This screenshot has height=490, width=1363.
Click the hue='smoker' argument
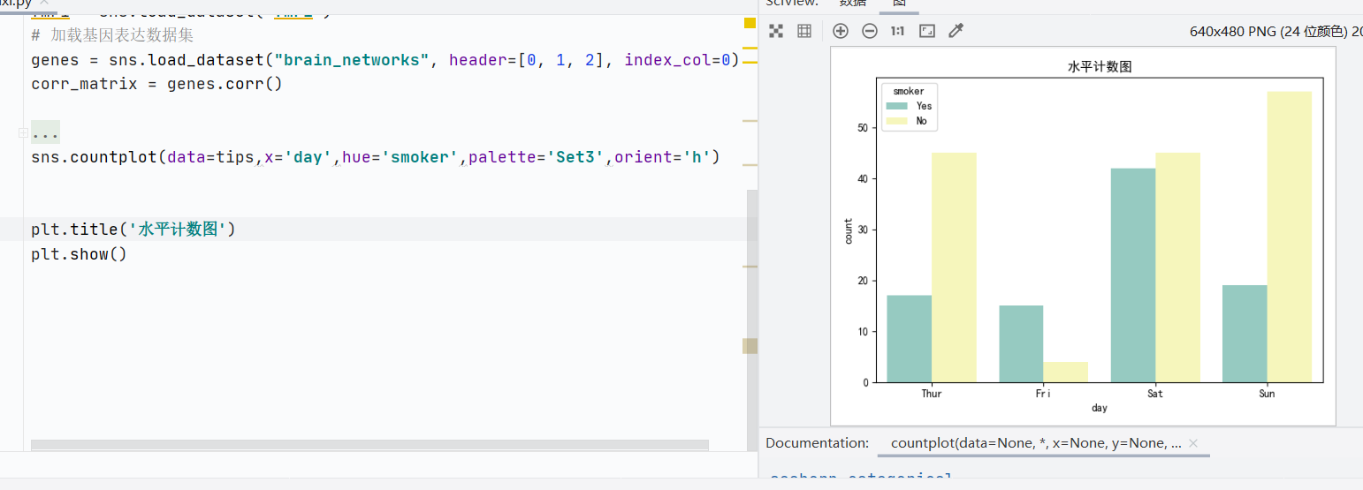click(400, 158)
